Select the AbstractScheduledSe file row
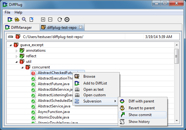This screenshot has width=186, height=130. [x=55, y=101]
